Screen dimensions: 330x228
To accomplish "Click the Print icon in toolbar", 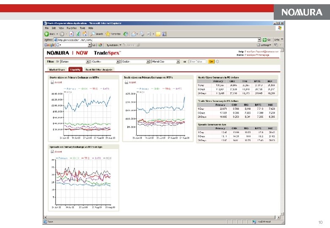I will pyautogui.click(x=142, y=34).
